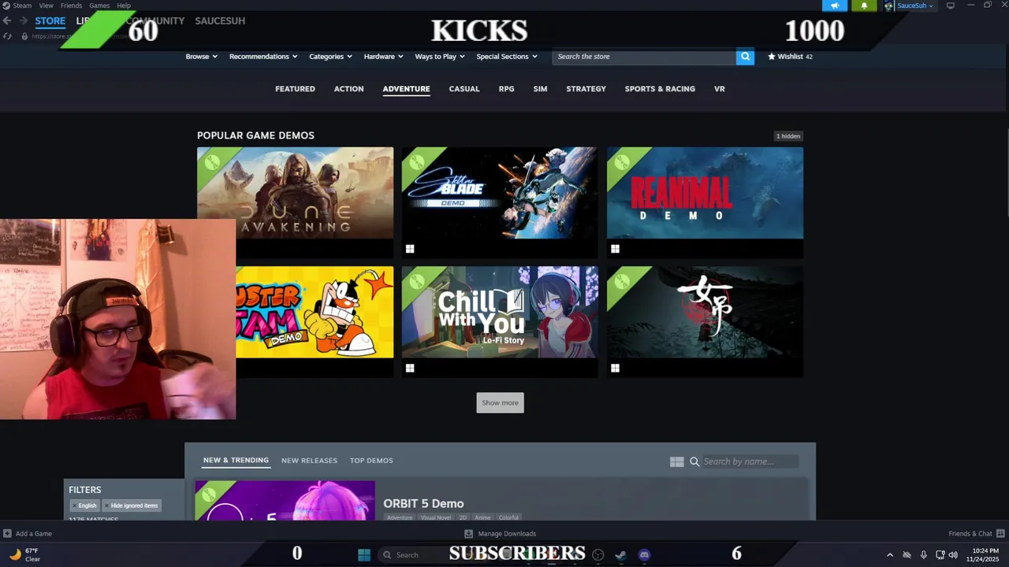1009x567 pixels.
Task: Click the blue store search magnifier button
Action: (745, 57)
